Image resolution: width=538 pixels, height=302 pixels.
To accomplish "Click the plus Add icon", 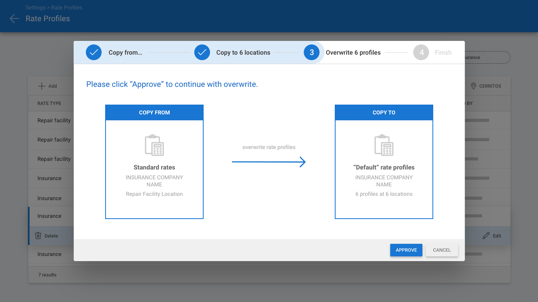I will (x=41, y=86).
